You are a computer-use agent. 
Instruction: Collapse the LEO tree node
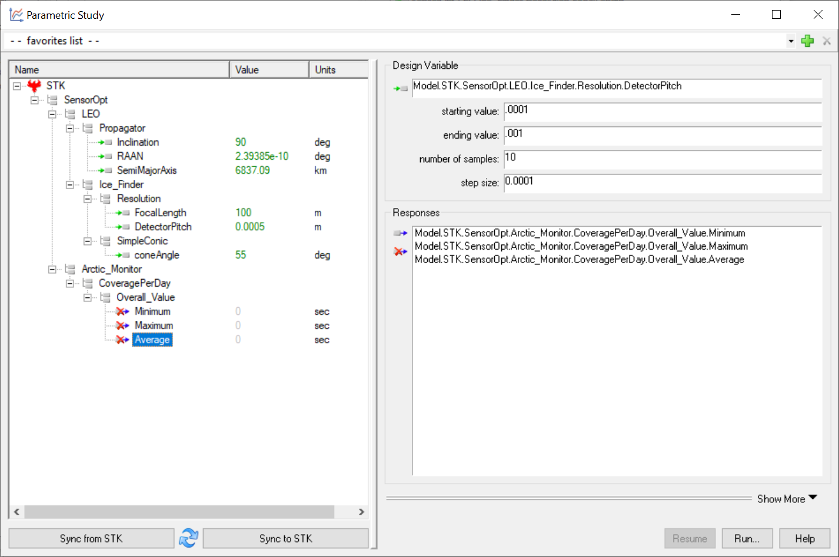(52, 114)
